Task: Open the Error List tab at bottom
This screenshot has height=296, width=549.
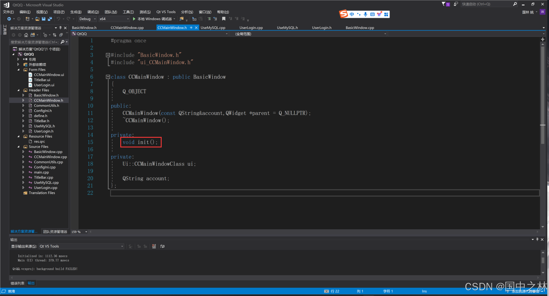Action: point(17,283)
